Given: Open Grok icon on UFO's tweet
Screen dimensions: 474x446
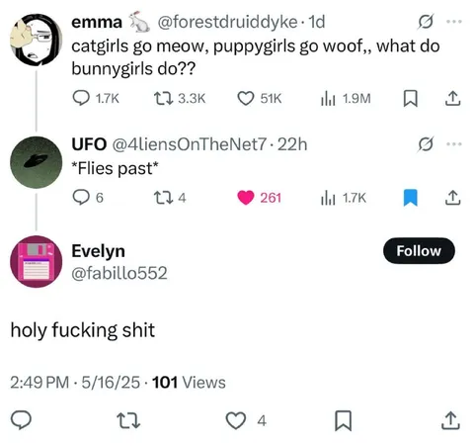Looking at the screenshot, I should (x=426, y=144).
